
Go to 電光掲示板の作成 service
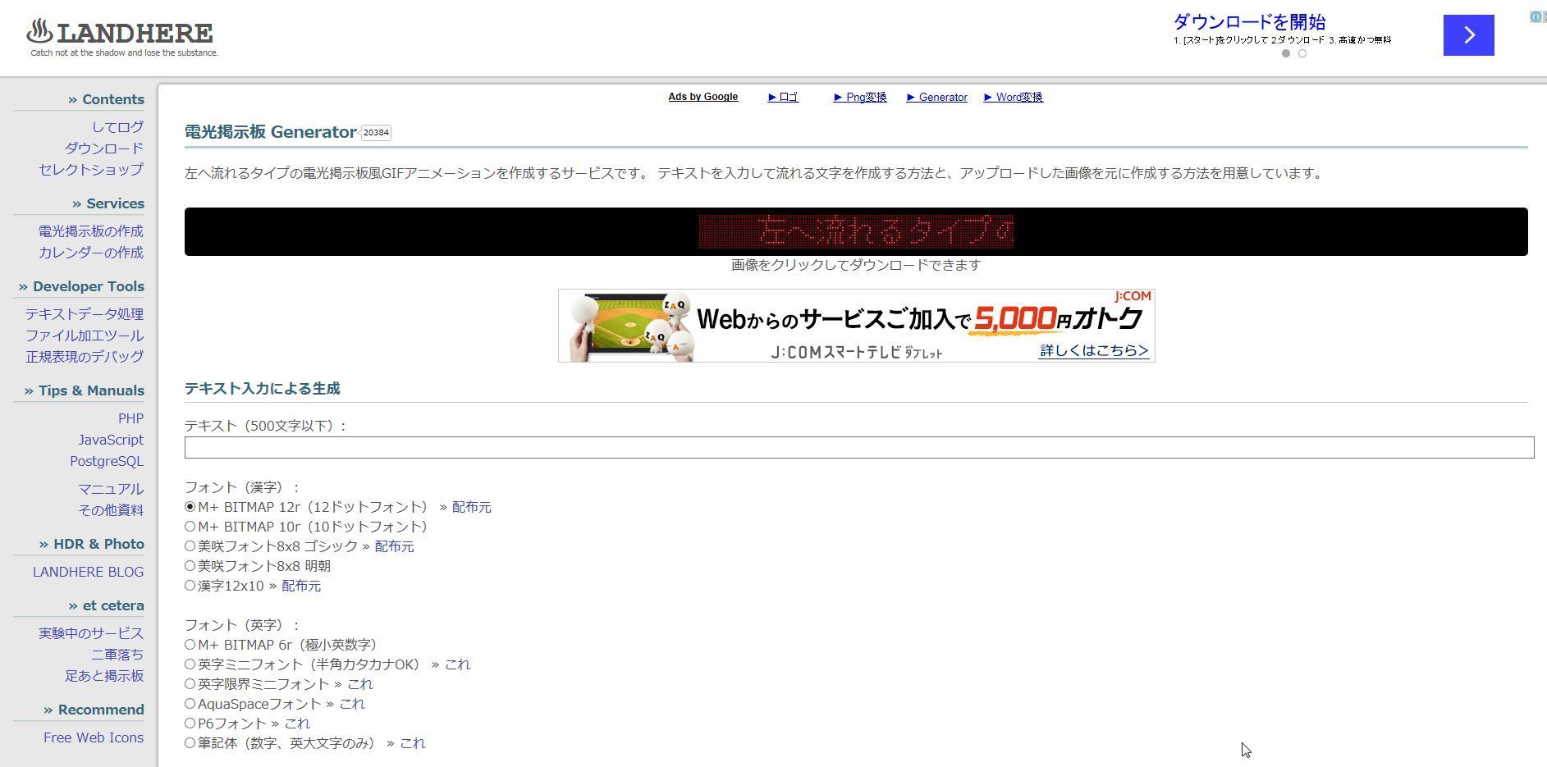[x=91, y=231]
